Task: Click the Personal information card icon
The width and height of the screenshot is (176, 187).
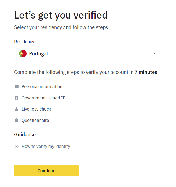Action: coord(17,86)
